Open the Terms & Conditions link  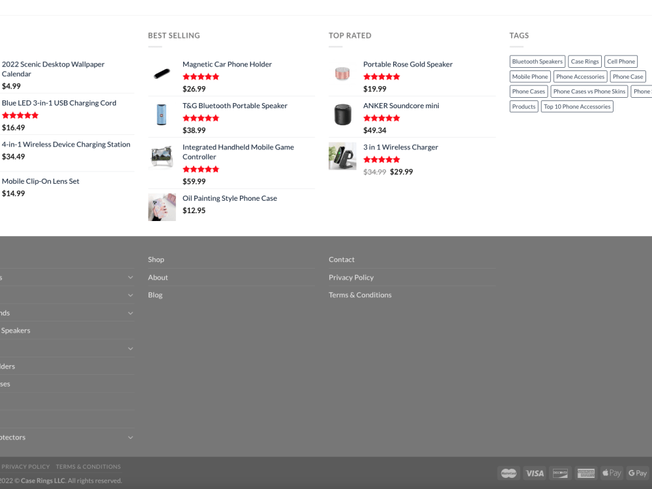360,295
